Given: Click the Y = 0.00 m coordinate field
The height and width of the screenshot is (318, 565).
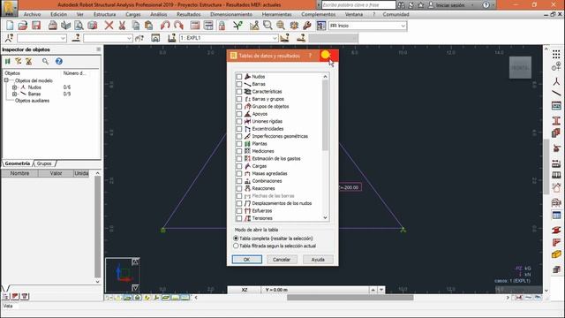Looking at the screenshot, I should click(x=316, y=290).
